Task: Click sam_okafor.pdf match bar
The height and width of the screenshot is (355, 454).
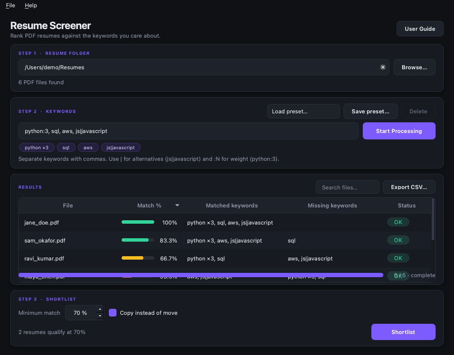Action: tap(138, 240)
